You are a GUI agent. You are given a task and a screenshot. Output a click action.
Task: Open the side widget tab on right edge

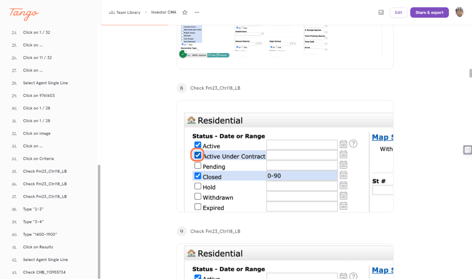tap(468, 150)
